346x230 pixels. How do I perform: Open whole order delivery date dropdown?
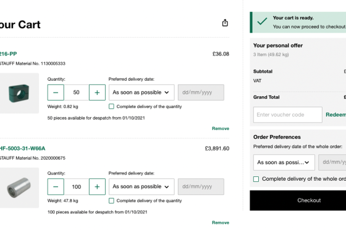[x=284, y=162]
